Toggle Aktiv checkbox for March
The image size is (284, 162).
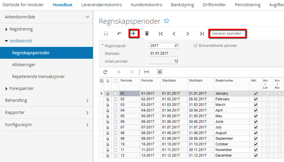coord(256,105)
